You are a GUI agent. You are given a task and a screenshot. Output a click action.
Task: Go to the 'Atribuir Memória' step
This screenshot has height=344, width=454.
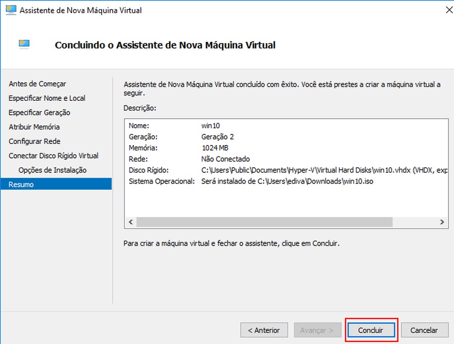[34, 127]
